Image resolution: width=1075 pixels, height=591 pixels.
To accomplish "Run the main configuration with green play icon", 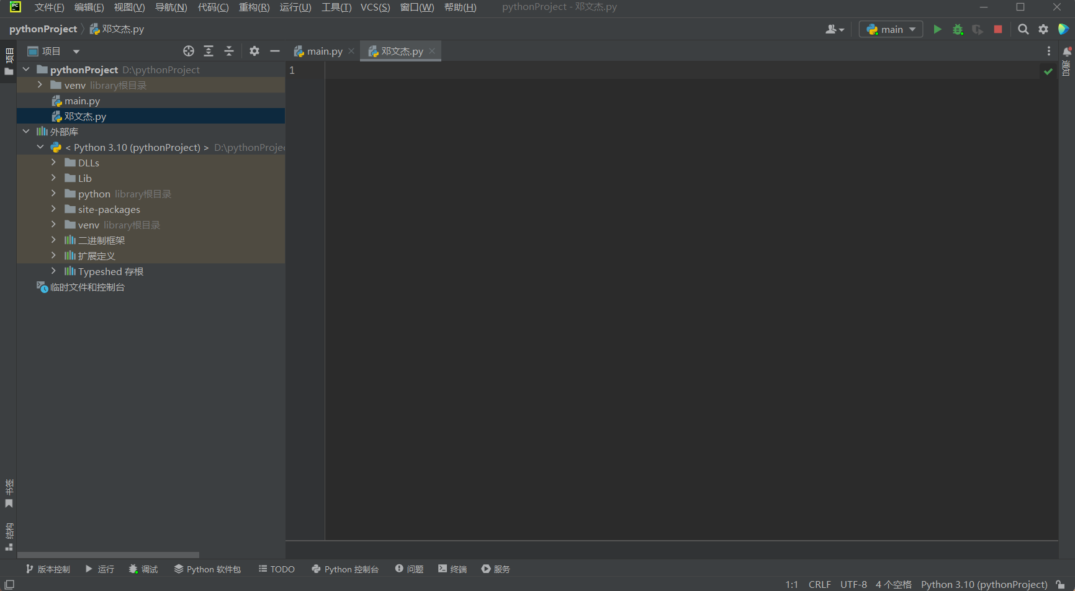I will (937, 29).
